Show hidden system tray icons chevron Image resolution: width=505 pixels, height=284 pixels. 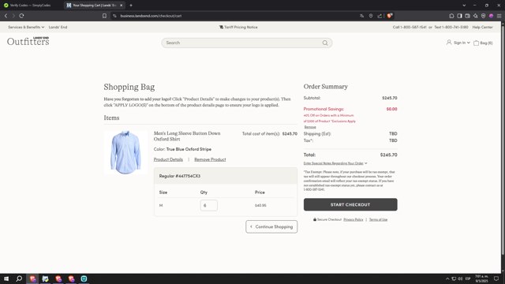[x=447, y=278]
